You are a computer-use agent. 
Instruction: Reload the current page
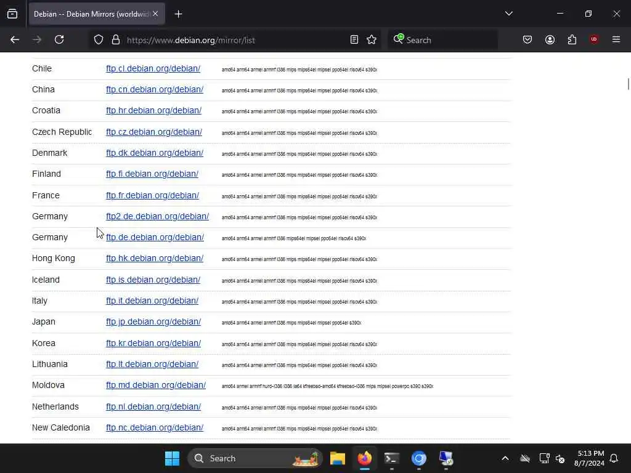click(59, 40)
